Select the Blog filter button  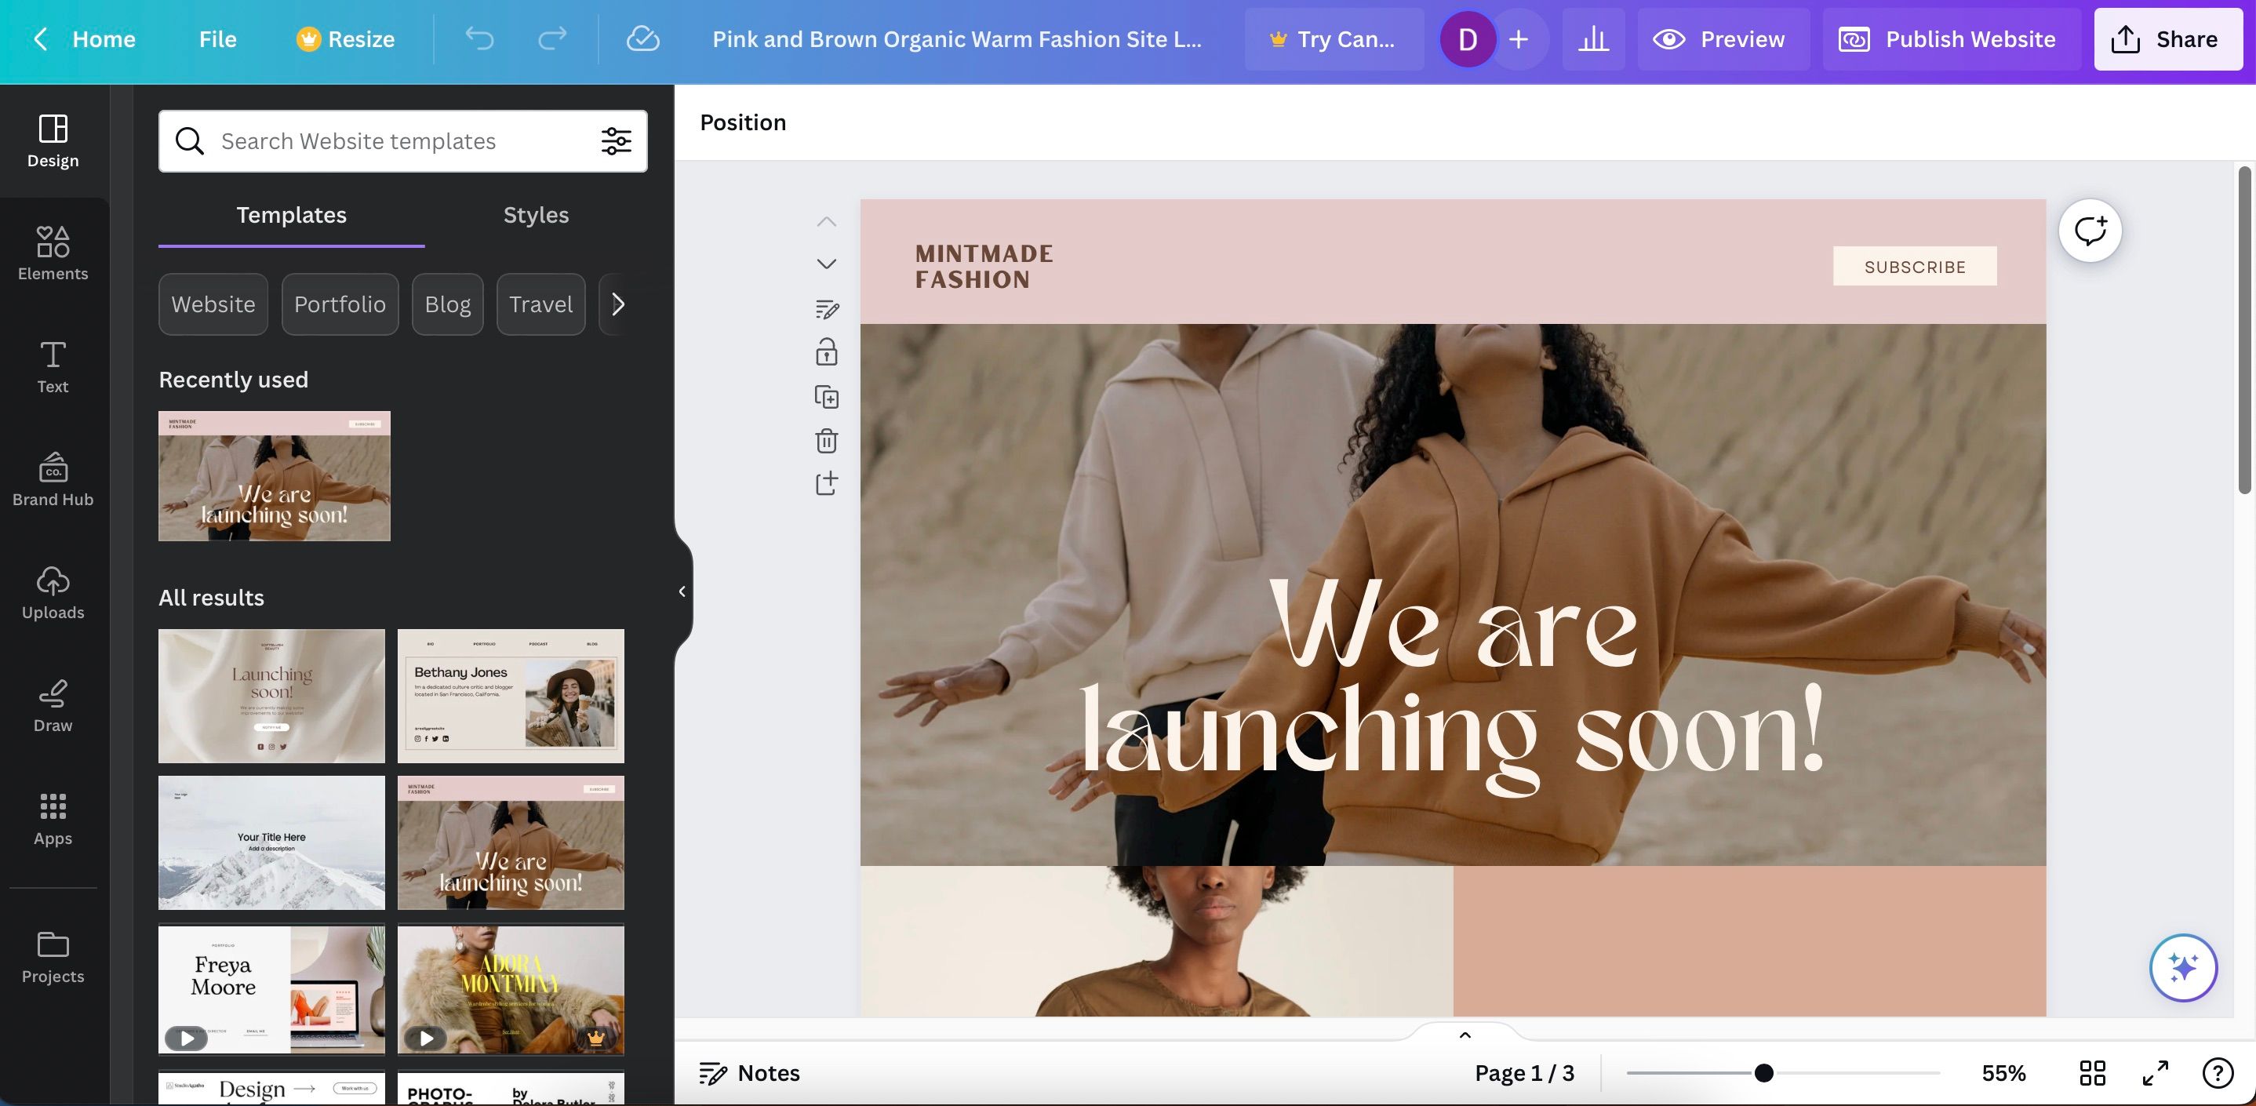[x=449, y=304]
